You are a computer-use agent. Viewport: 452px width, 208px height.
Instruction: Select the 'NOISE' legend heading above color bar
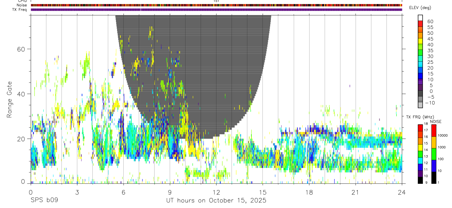[436, 121]
